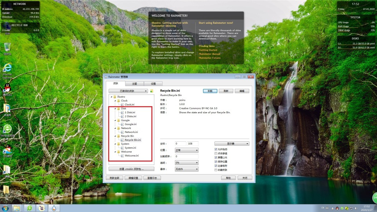Open the 显示器 monitor dropdown button

click(x=232, y=144)
